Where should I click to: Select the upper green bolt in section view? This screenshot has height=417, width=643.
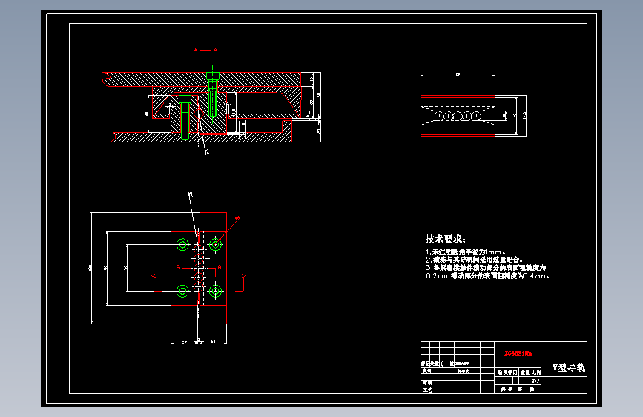pyautogui.click(x=212, y=94)
